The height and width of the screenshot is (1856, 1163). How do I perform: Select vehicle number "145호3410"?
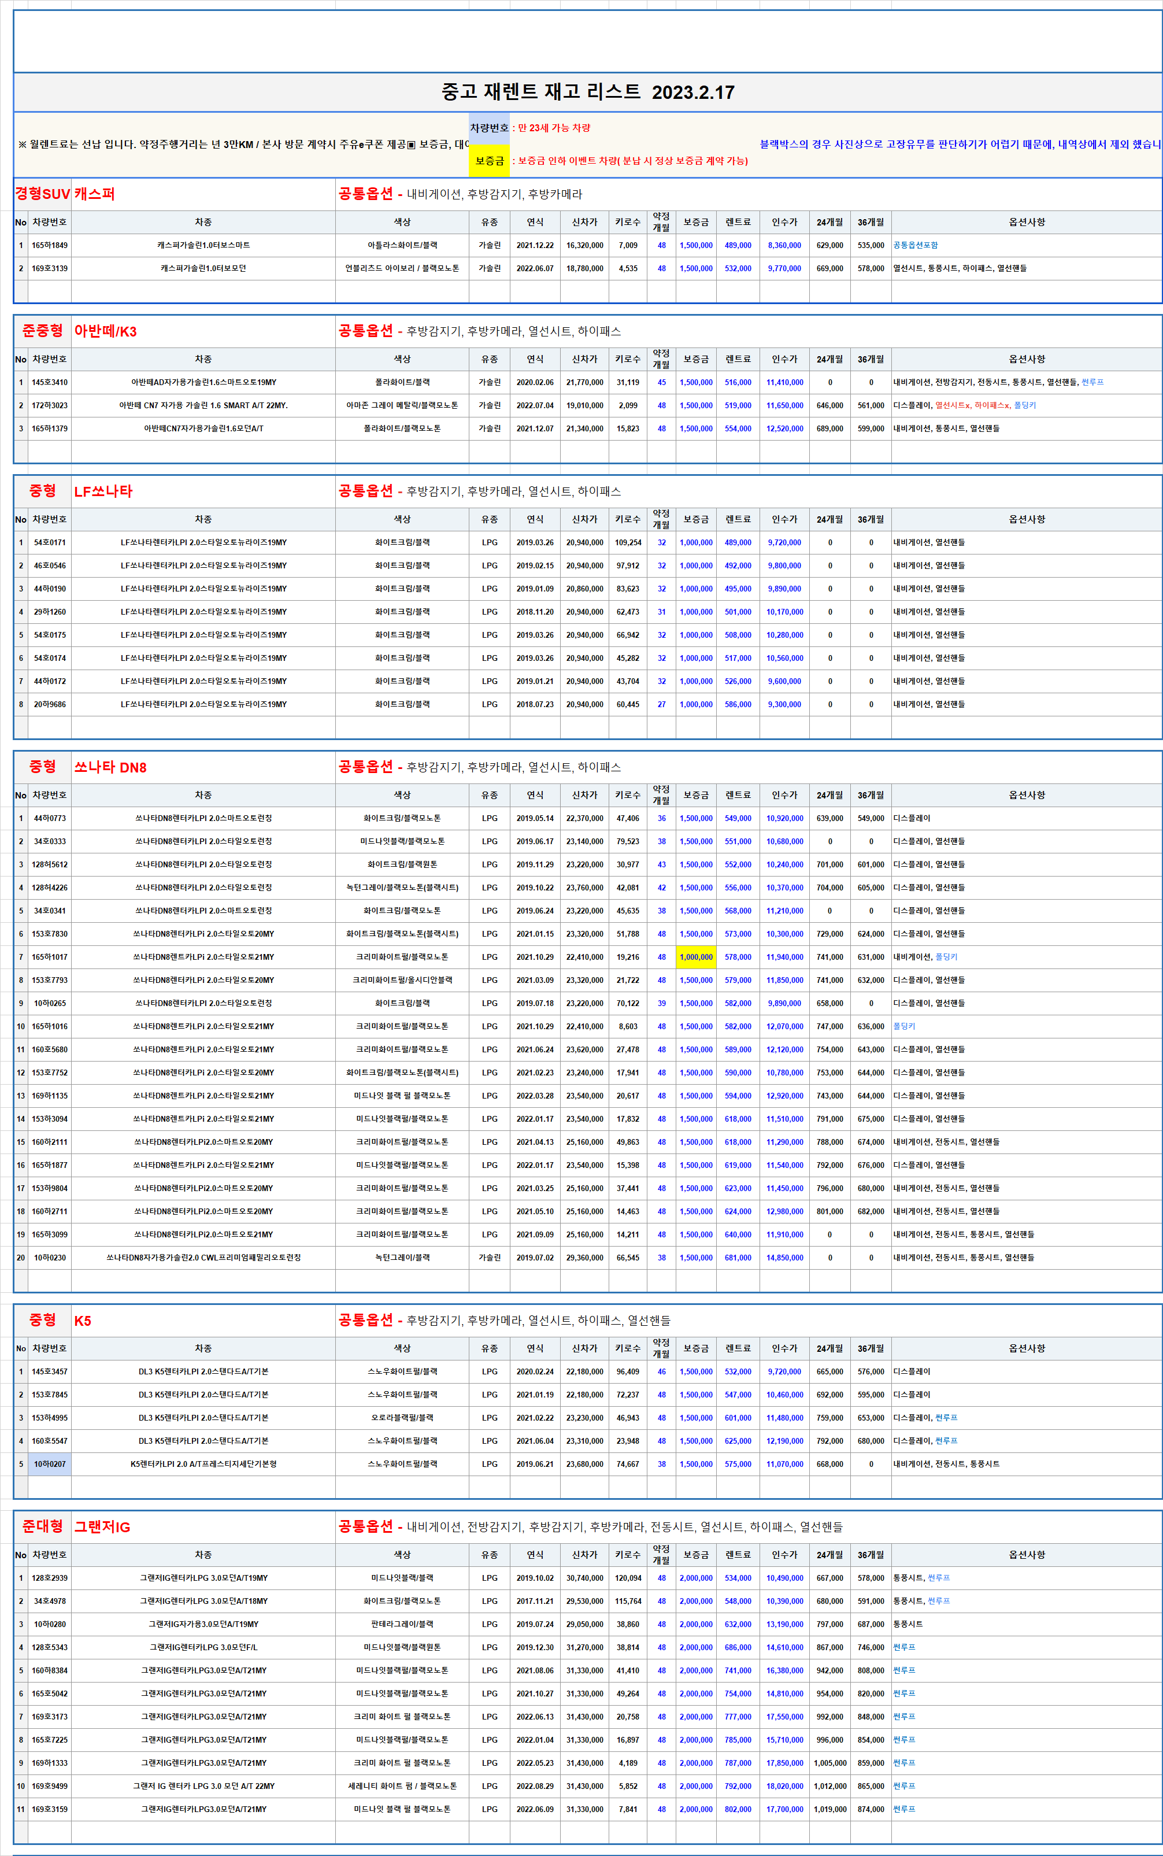coord(49,382)
